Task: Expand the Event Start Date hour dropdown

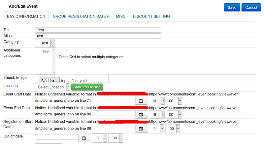Action: coord(157,101)
